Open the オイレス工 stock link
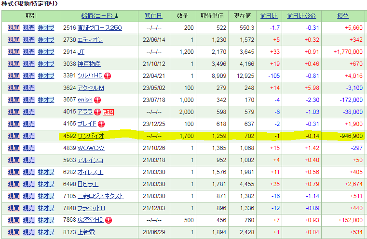Screen dimensions: 367x239 tap(90, 172)
